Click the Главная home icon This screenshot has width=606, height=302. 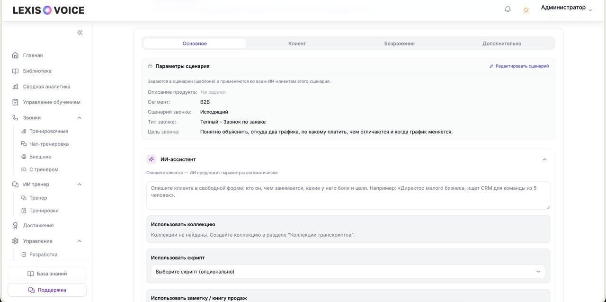[15, 55]
